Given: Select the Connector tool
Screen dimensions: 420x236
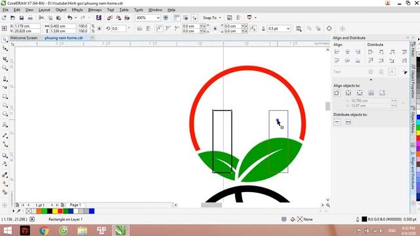Looking at the screenshot, I should coord(5,144).
